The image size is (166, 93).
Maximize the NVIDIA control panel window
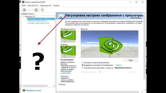pyautogui.click(x=136, y=2)
